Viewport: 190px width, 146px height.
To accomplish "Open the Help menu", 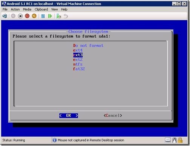I will click(64, 9).
